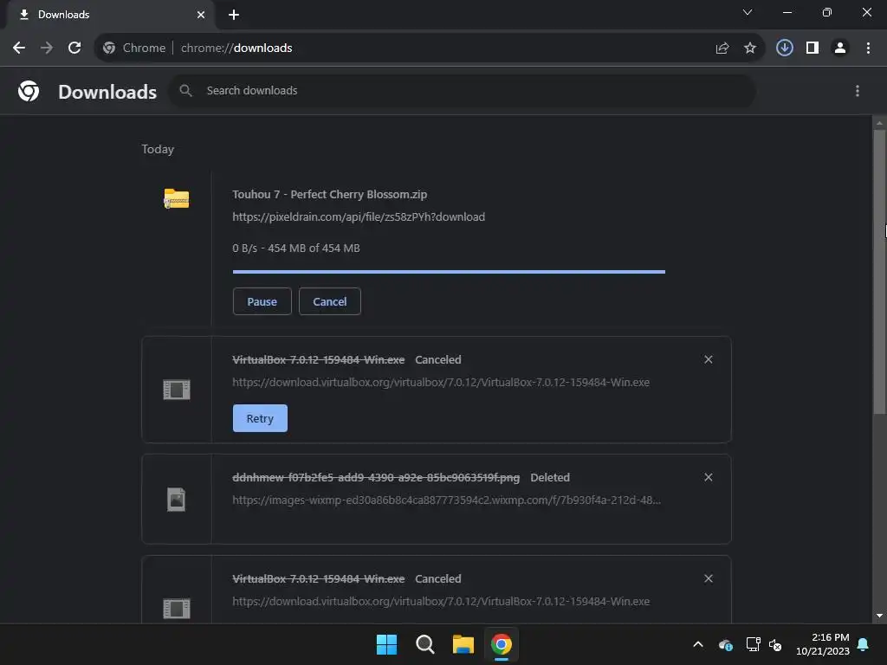This screenshot has width=887, height=665.
Task: Click the share page icon in address bar
Action: (x=722, y=48)
